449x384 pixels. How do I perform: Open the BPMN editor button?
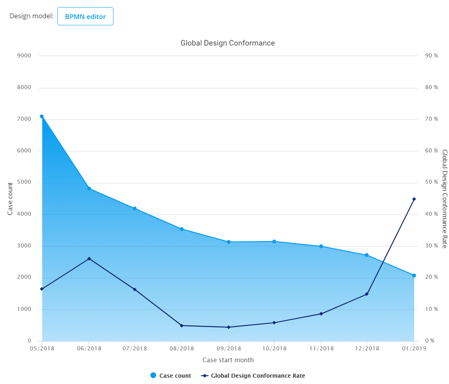(x=85, y=16)
